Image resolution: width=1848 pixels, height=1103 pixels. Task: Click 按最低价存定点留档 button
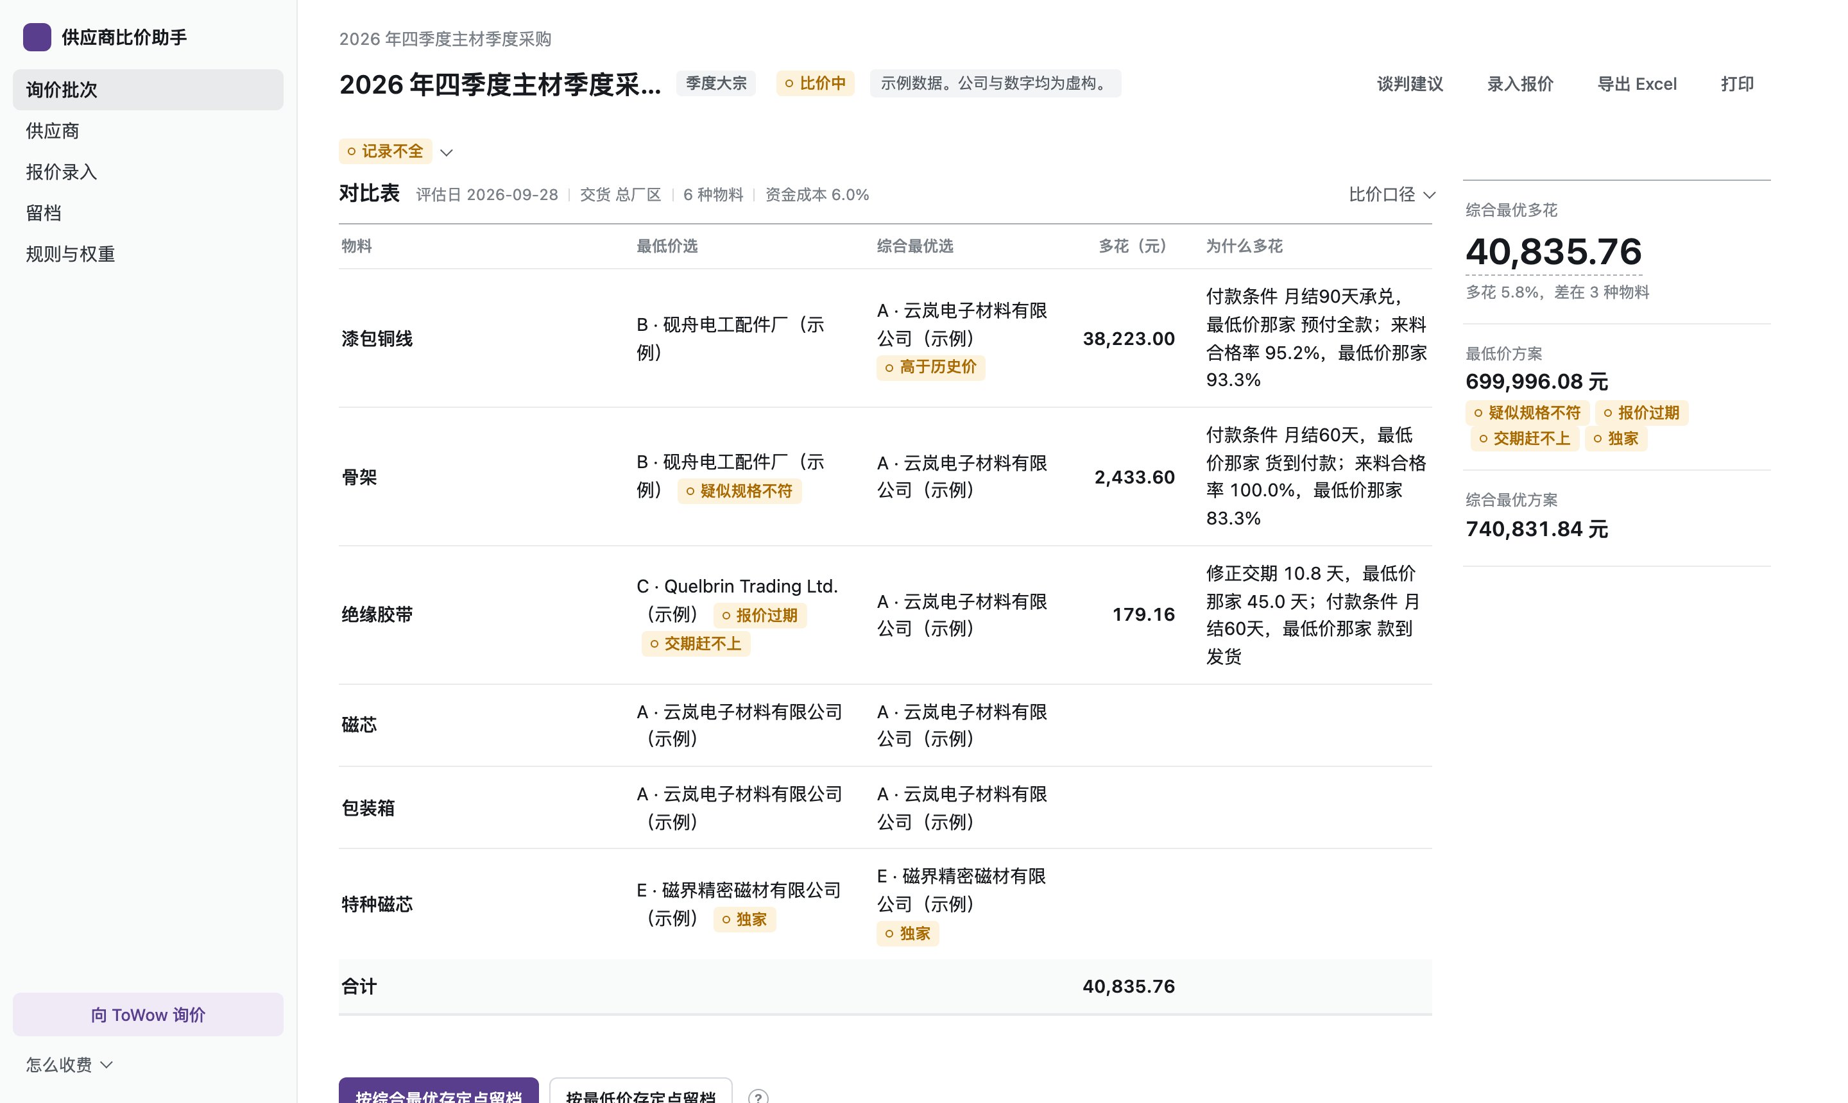(x=640, y=1091)
